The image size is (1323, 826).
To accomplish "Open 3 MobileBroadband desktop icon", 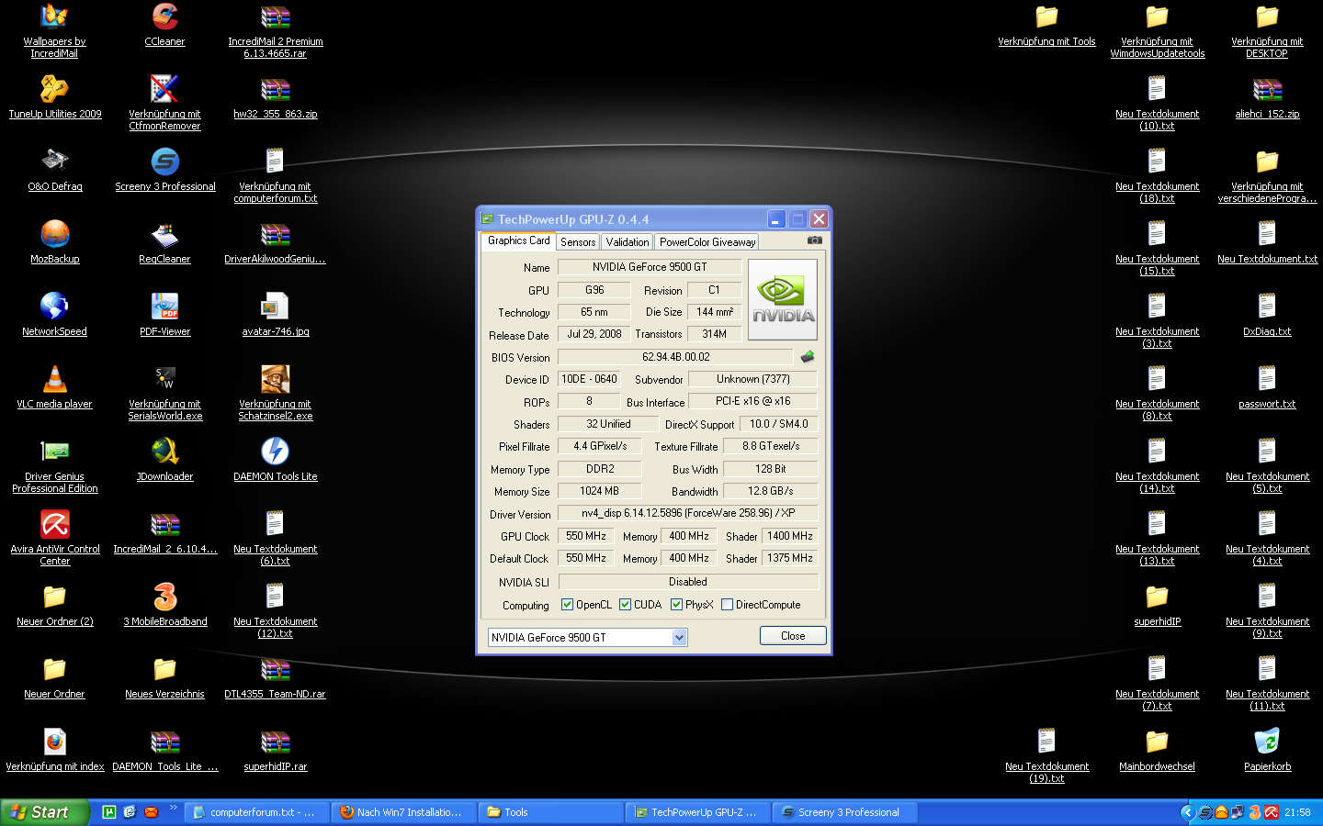I will click(164, 605).
